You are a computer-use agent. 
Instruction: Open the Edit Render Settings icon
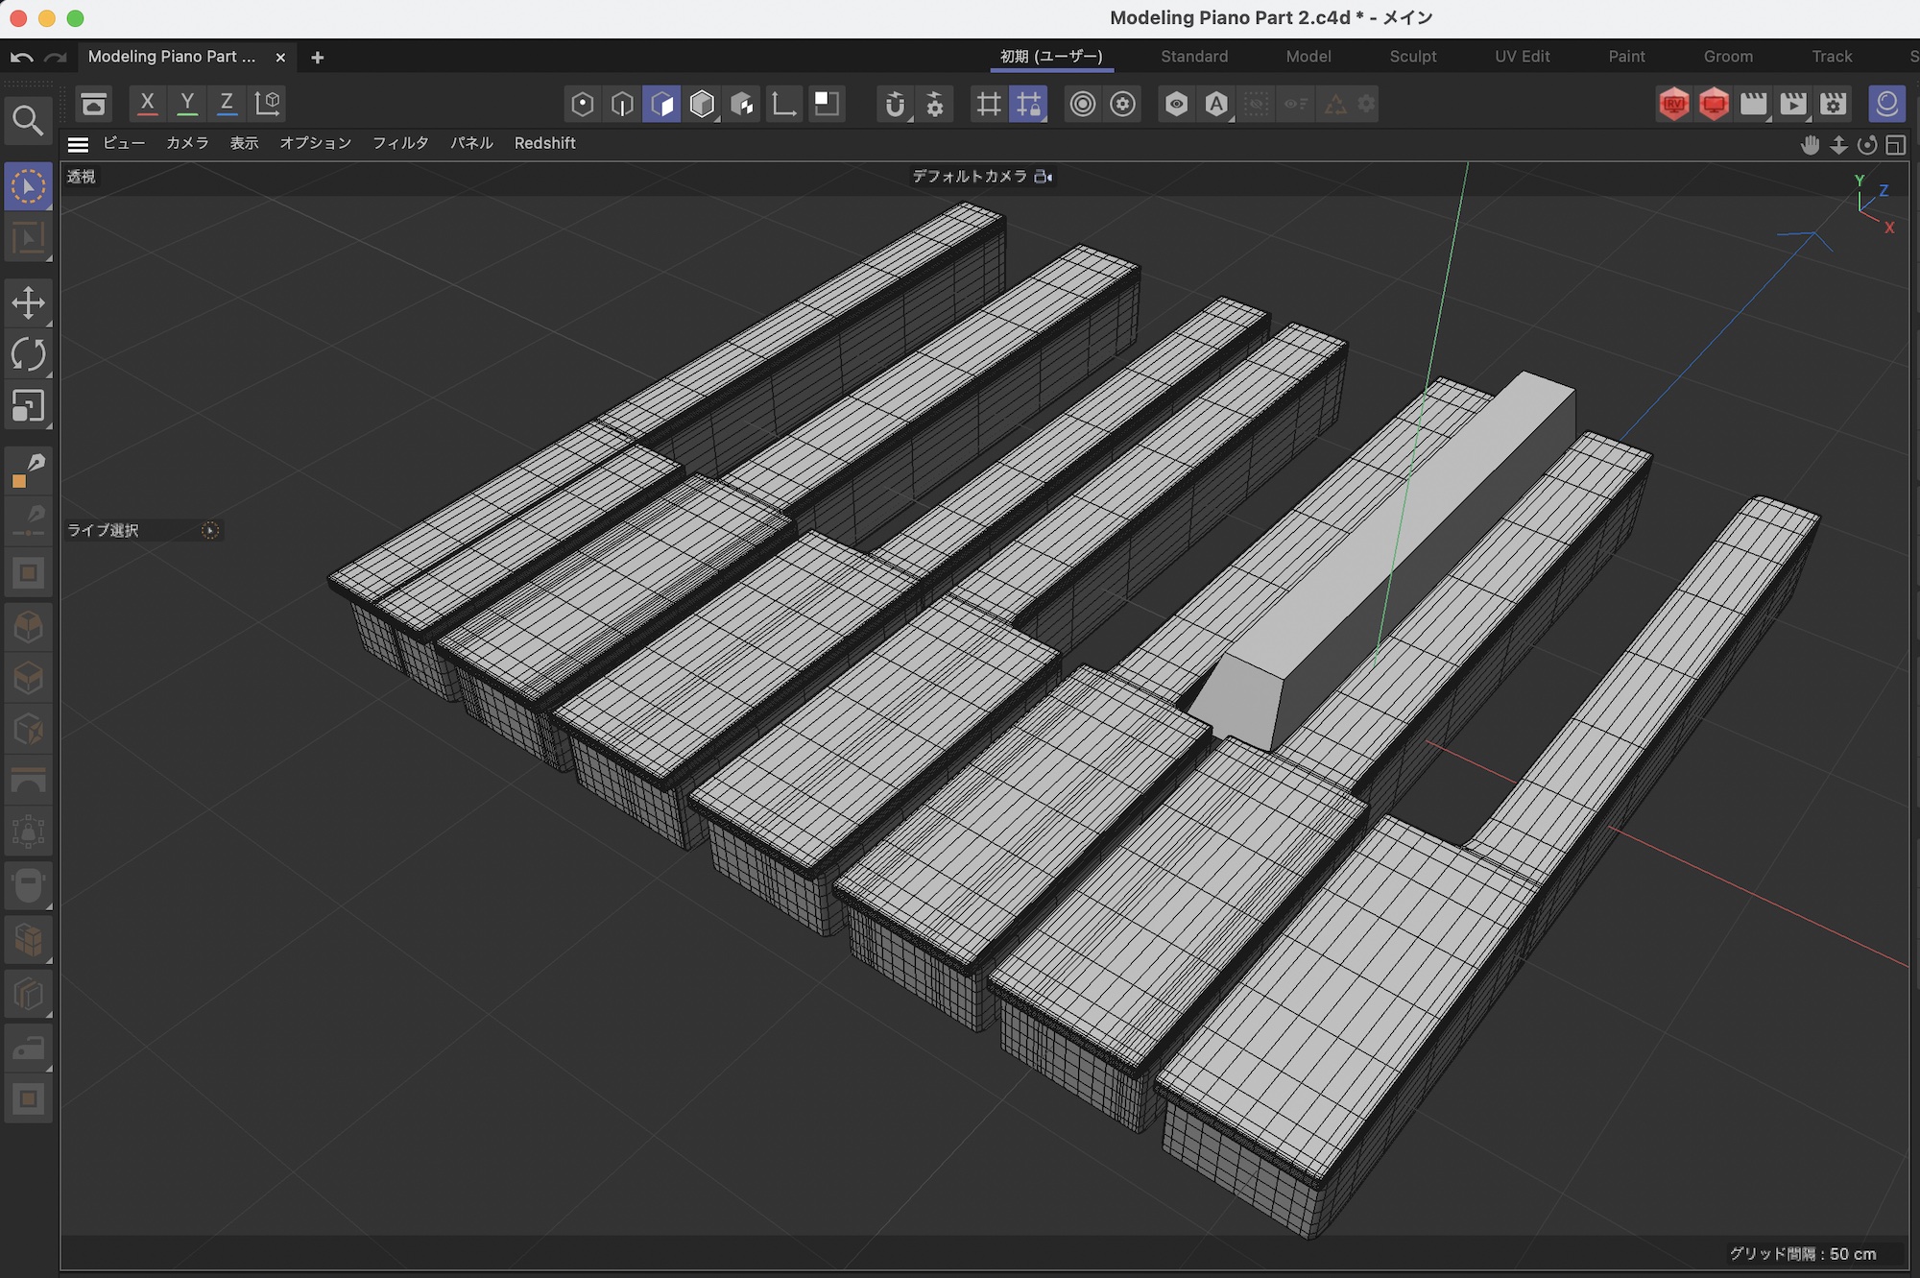click(1833, 104)
